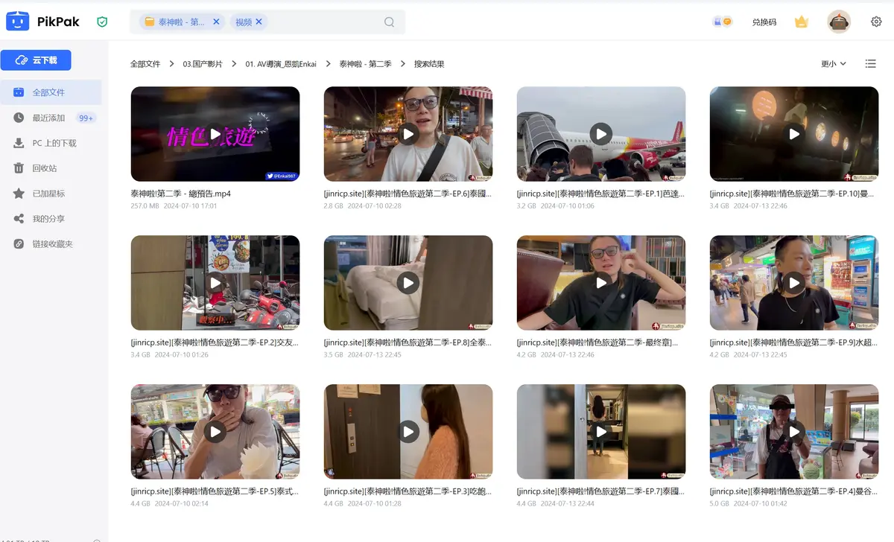Screen dimensions: 894x542
Task: Play the EP.10 video thumbnail
Action: (x=794, y=134)
